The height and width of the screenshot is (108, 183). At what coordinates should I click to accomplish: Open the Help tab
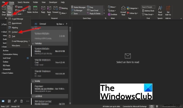click(63, 2)
